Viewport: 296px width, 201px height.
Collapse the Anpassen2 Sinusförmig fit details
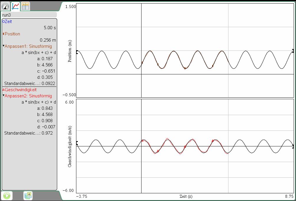[4, 96]
